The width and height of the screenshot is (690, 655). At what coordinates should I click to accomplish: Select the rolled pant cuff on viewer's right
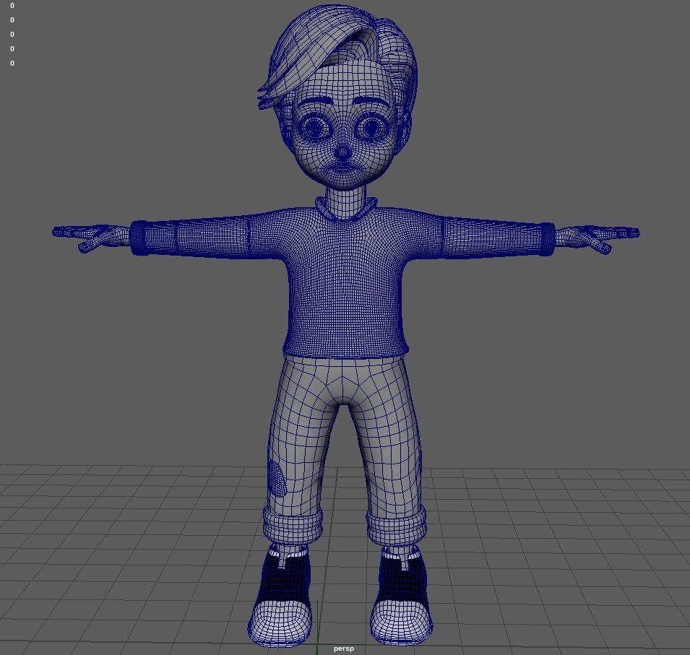pyautogui.click(x=397, y=525)
